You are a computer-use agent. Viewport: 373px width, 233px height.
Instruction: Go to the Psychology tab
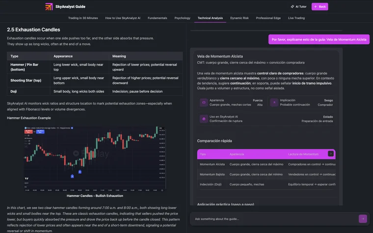(x=182, y=18)
